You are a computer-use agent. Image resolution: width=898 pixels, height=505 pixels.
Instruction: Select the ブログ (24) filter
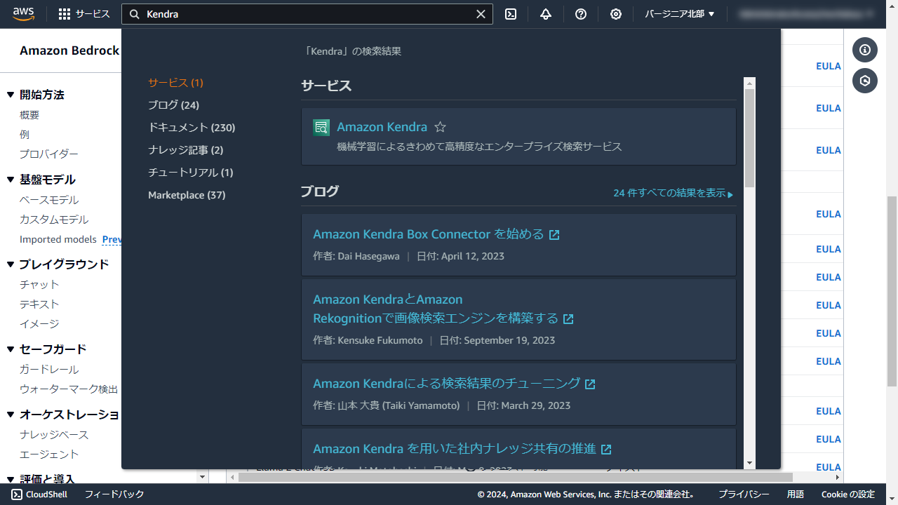[x=173, y=105]
